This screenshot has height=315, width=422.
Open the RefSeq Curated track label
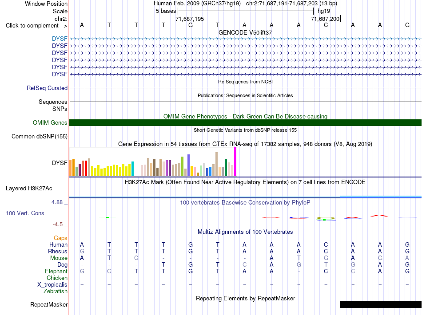[47, 88]
